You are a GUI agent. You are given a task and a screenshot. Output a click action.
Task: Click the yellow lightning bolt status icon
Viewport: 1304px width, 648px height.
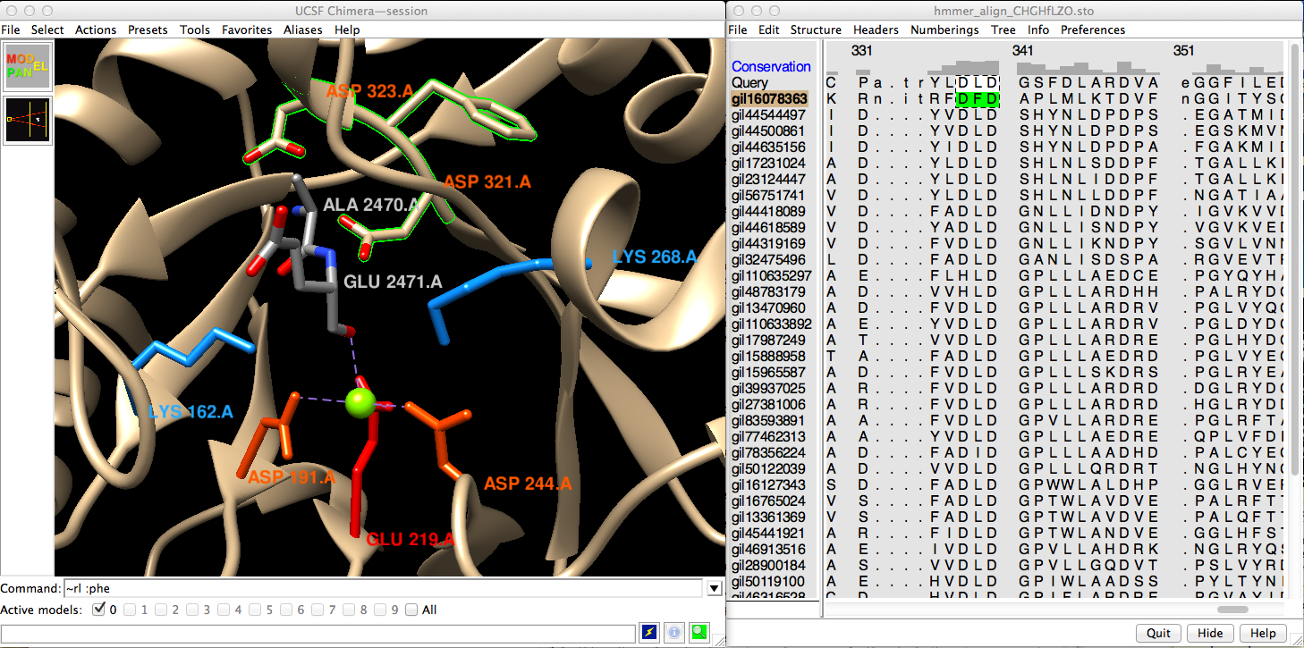pyautogui.click(x=649, y=633)
